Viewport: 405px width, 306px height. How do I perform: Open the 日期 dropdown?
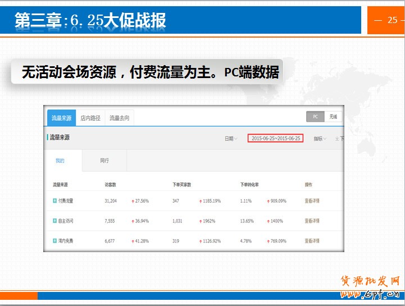[231, 139]
